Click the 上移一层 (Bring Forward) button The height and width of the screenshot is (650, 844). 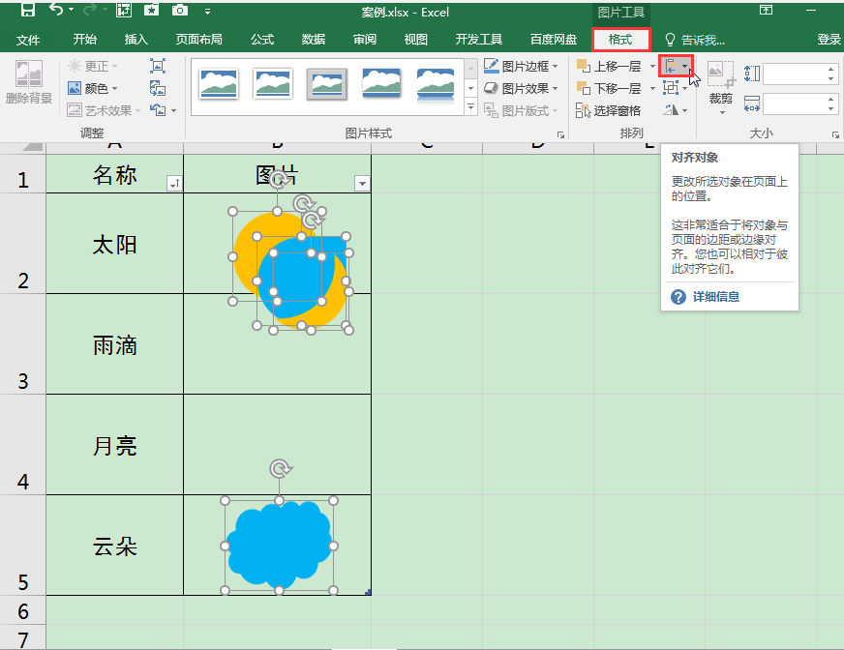(609, 66)
